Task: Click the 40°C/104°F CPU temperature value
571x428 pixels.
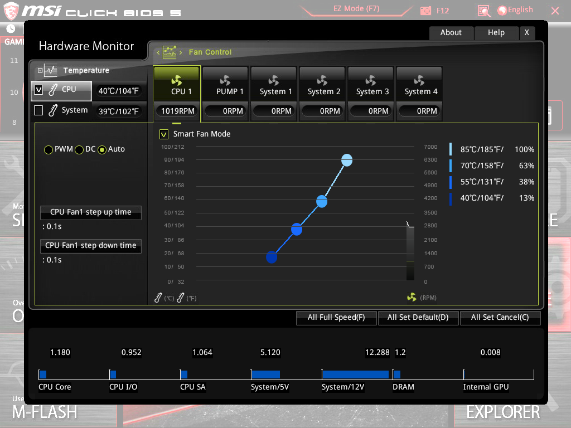Action: click(x=119, y=91)
